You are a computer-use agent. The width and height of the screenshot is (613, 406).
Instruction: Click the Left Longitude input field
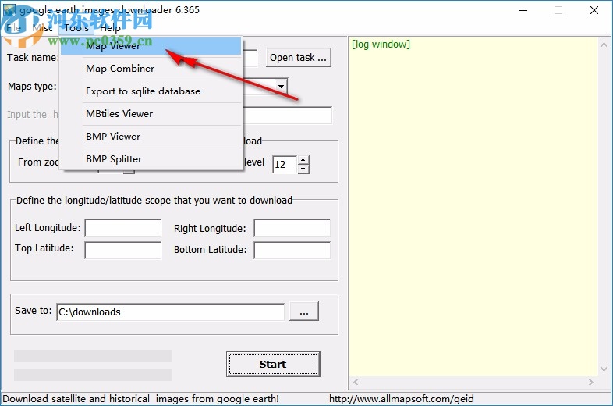click(x=122, y=228)
